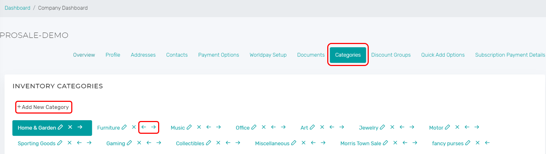Delete the fancy purses category

(x=478, y=143)
